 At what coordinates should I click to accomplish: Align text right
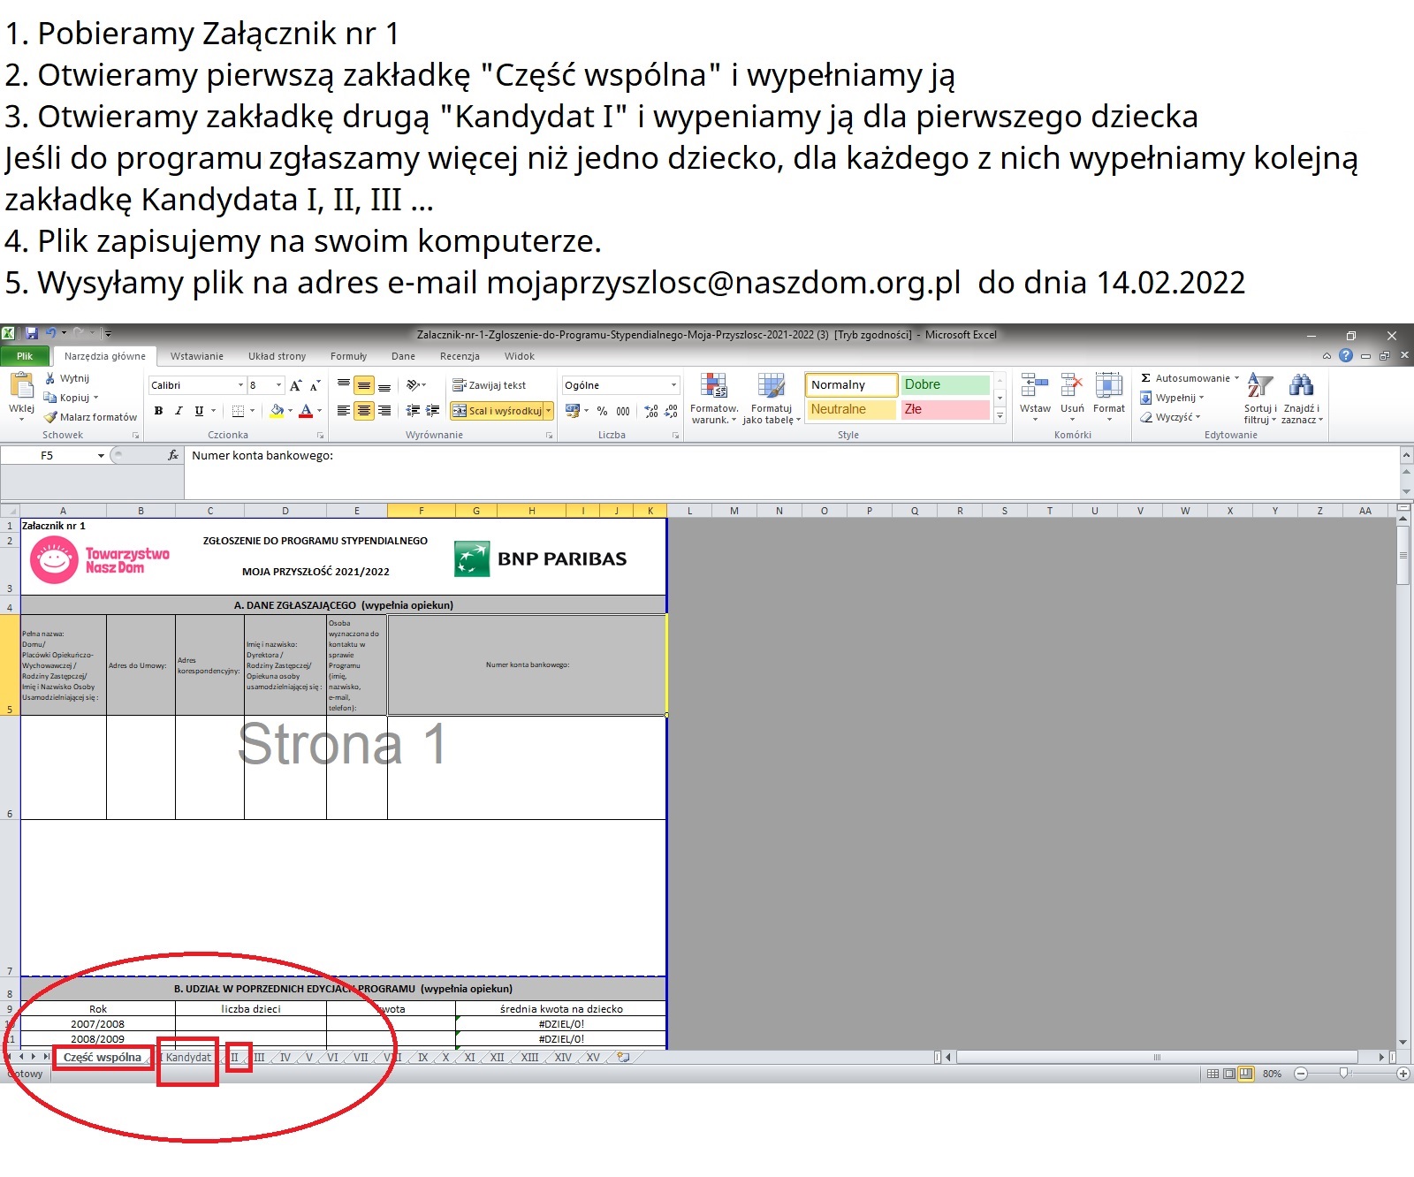click(x=384, y=411)
